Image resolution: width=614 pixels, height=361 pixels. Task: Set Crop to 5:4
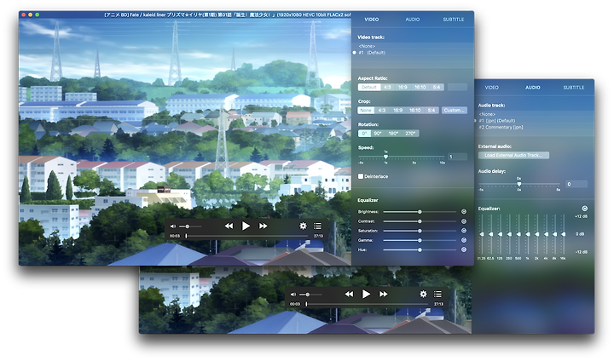(x=432, y=111)
